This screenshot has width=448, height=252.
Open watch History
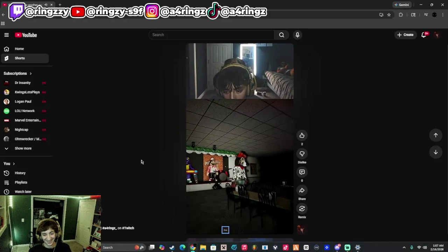point(24,173)
